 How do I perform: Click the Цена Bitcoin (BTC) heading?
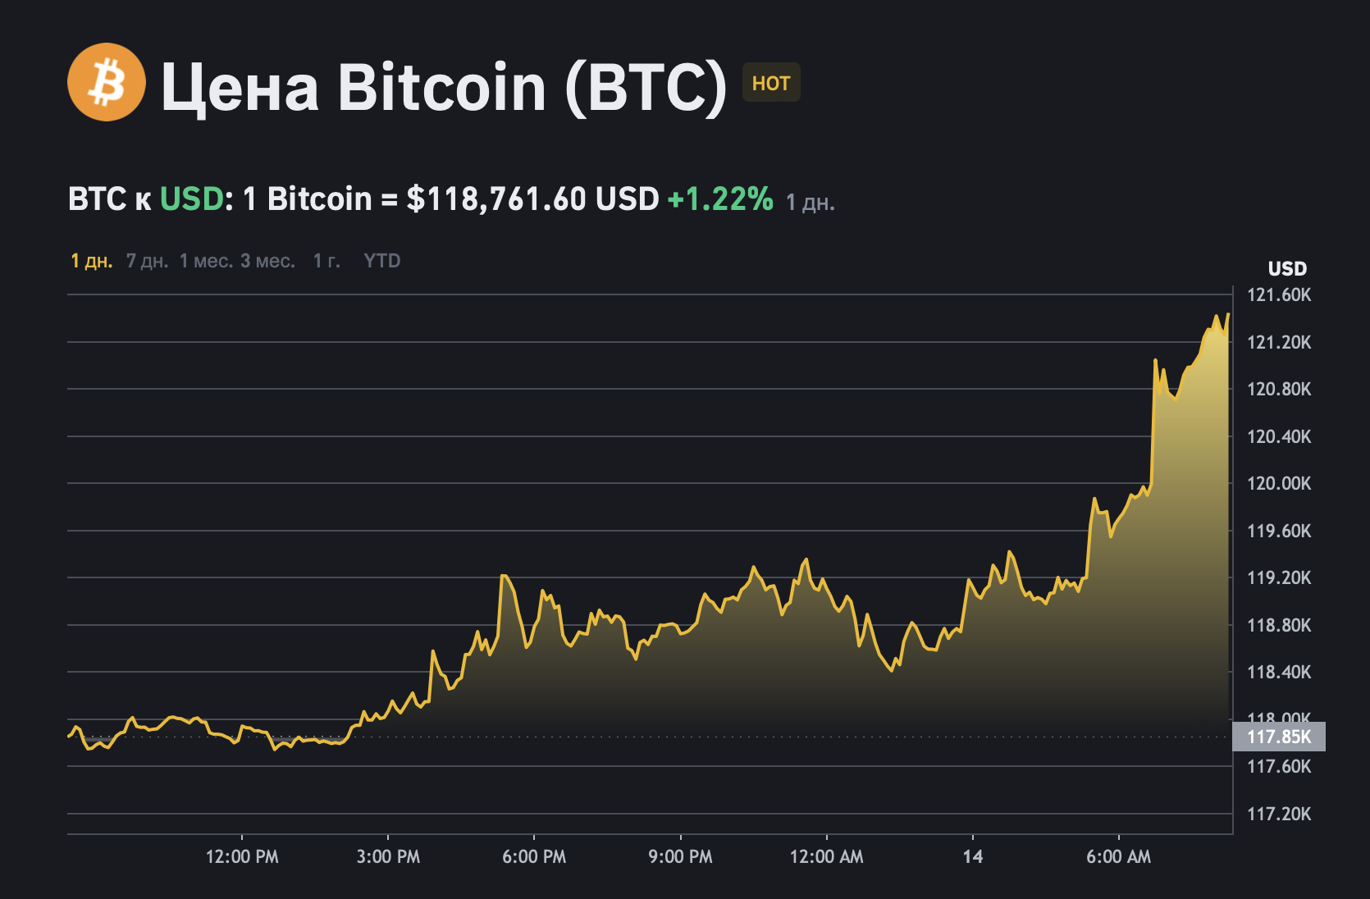click(444, 86)
